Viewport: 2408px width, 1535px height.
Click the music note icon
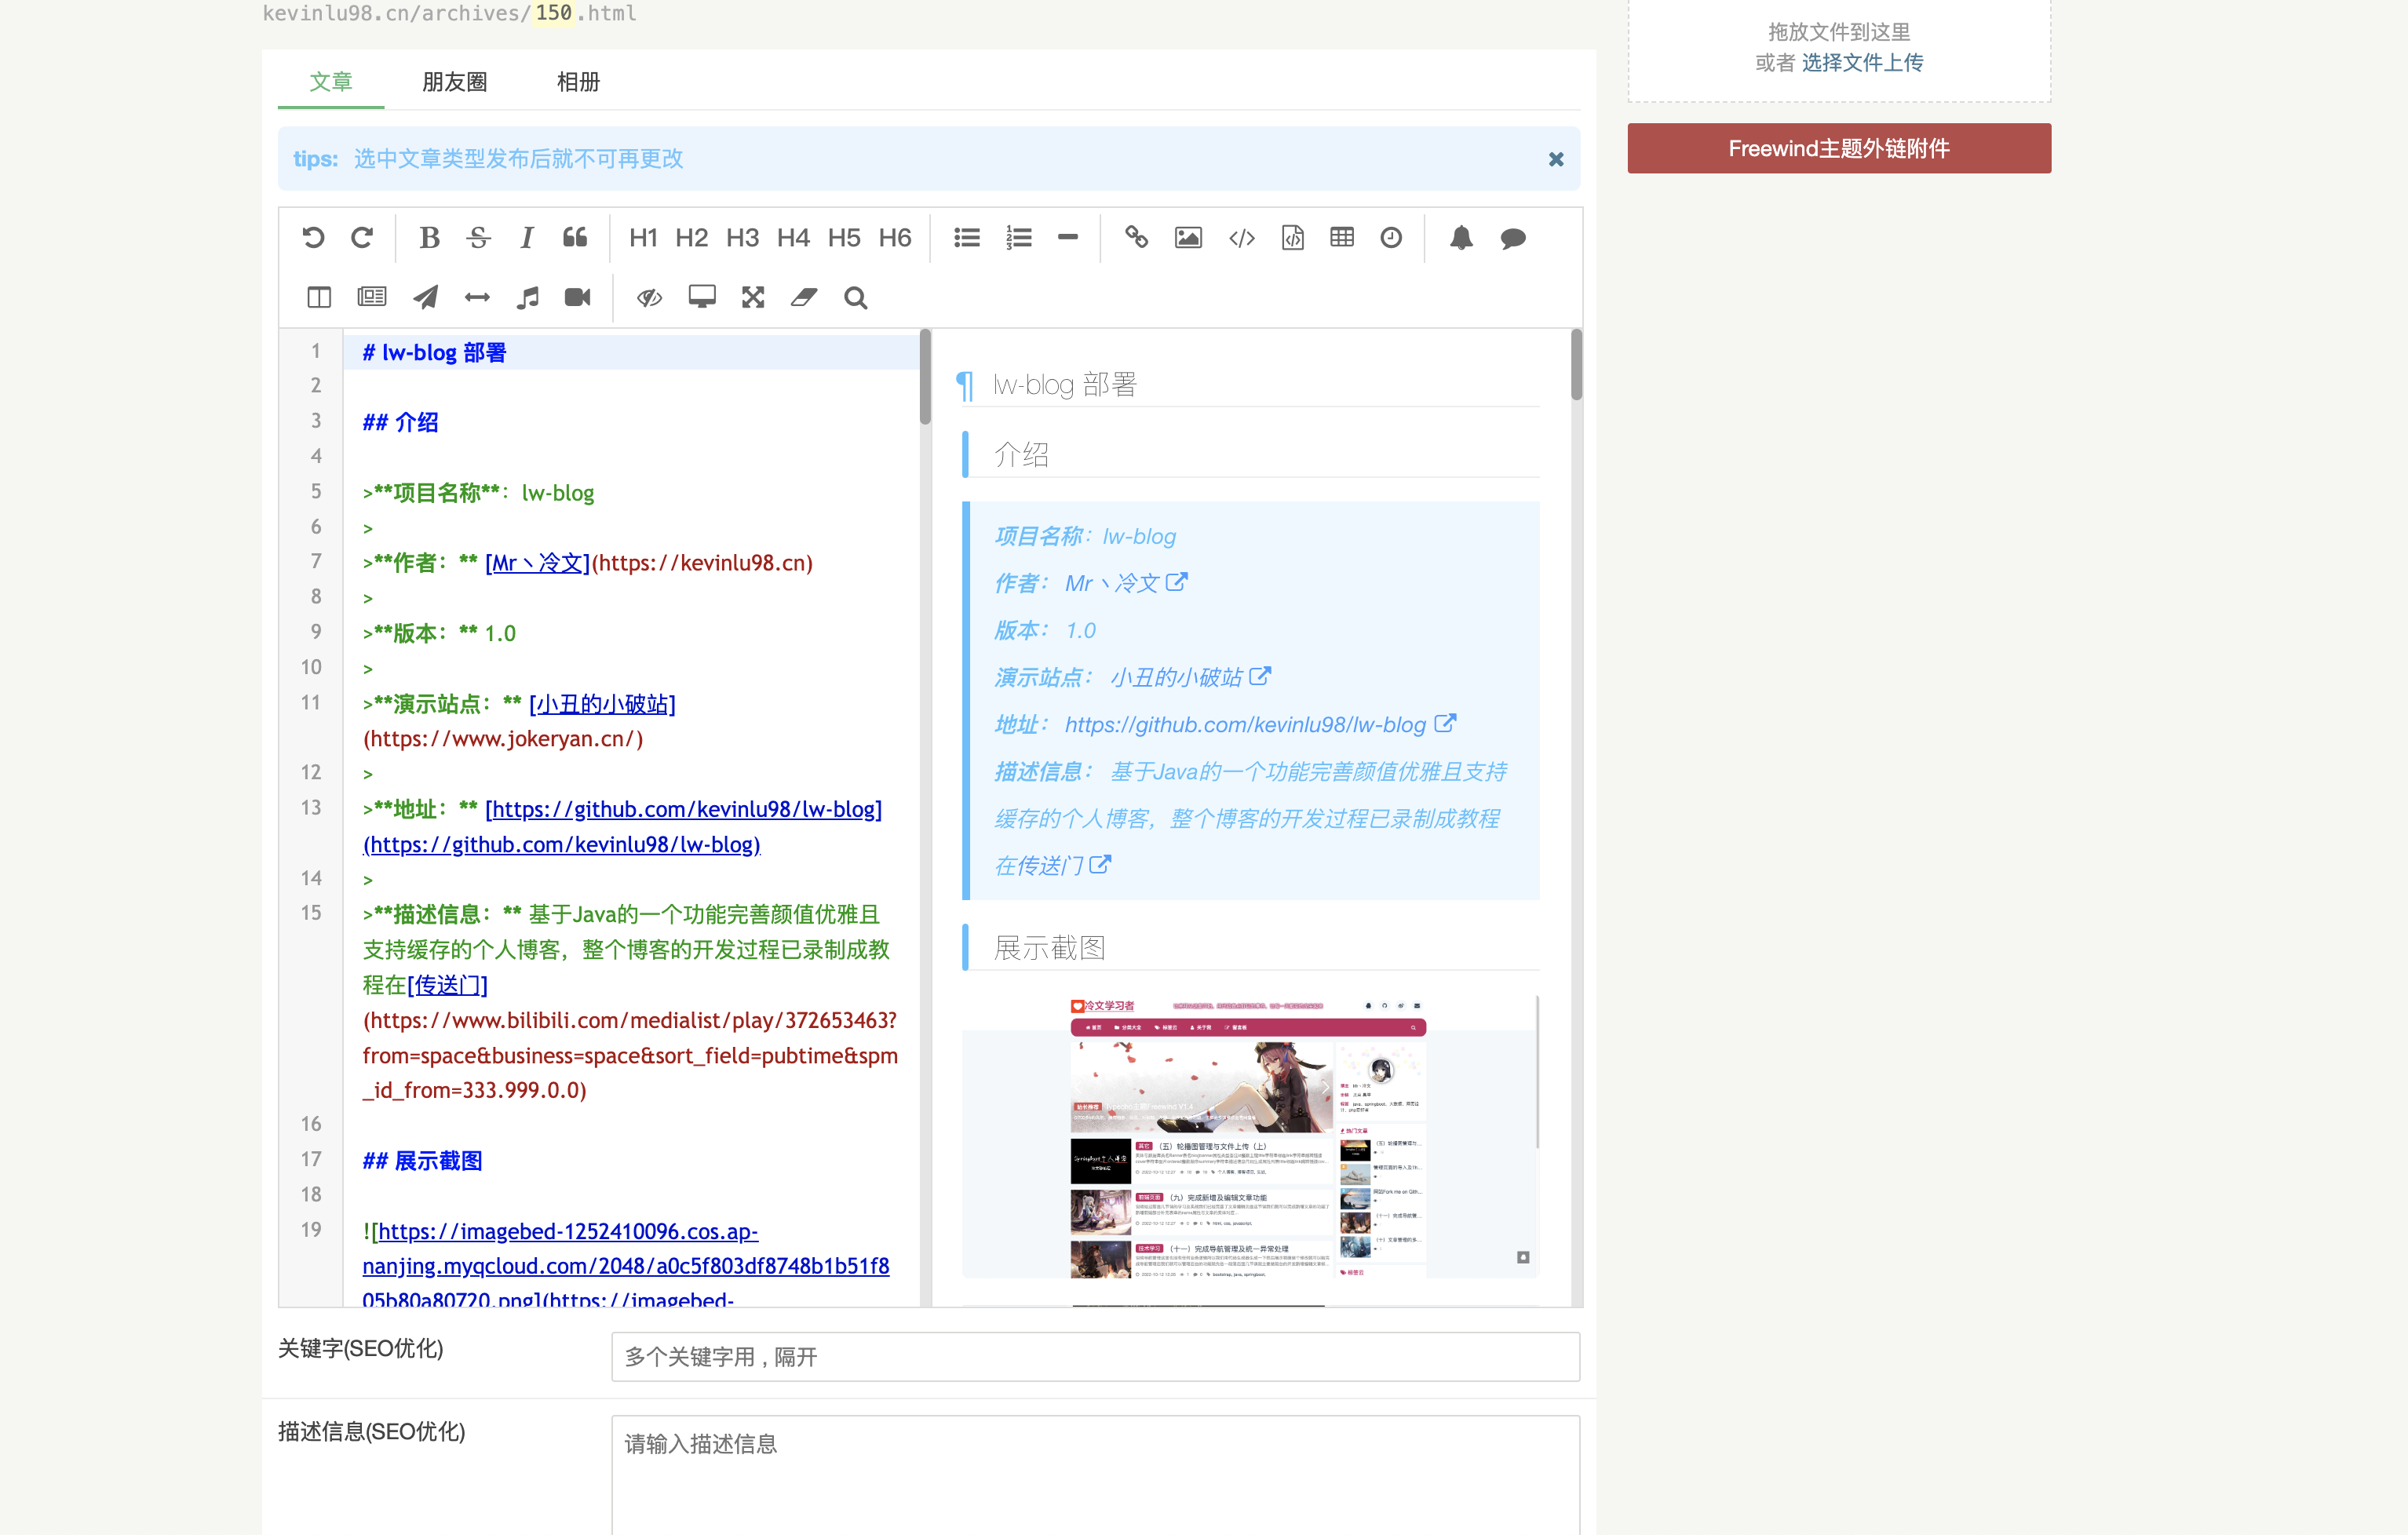(x=528, y=298)
